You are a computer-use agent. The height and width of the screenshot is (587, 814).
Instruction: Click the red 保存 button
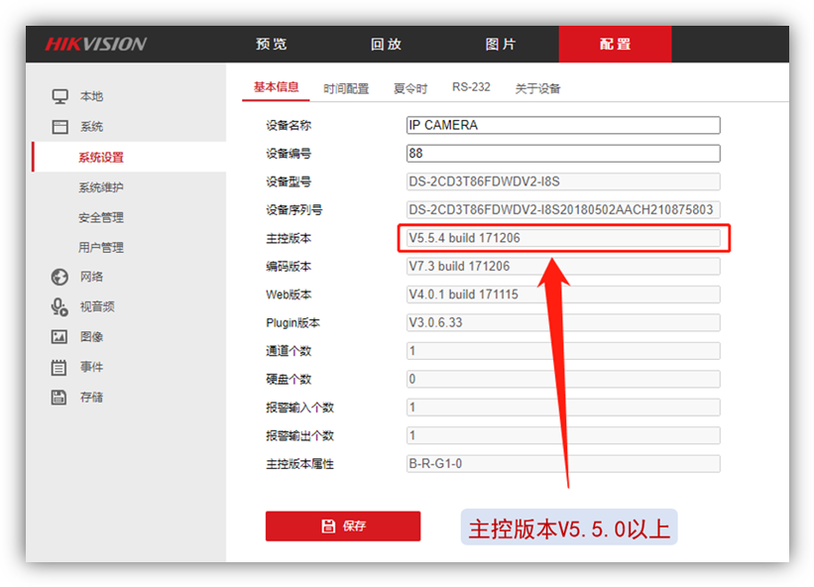343,526
